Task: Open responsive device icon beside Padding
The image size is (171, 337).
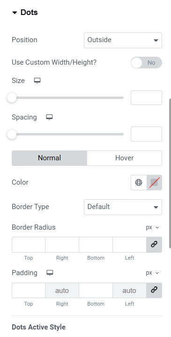Action: click(50, 273)
